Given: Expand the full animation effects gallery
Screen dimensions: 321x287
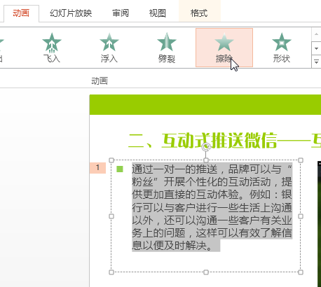Looking at the screenshot, I should (316, 62).
